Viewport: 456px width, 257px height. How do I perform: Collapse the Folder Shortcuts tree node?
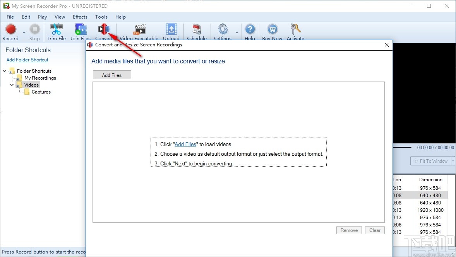coord(4,71)
